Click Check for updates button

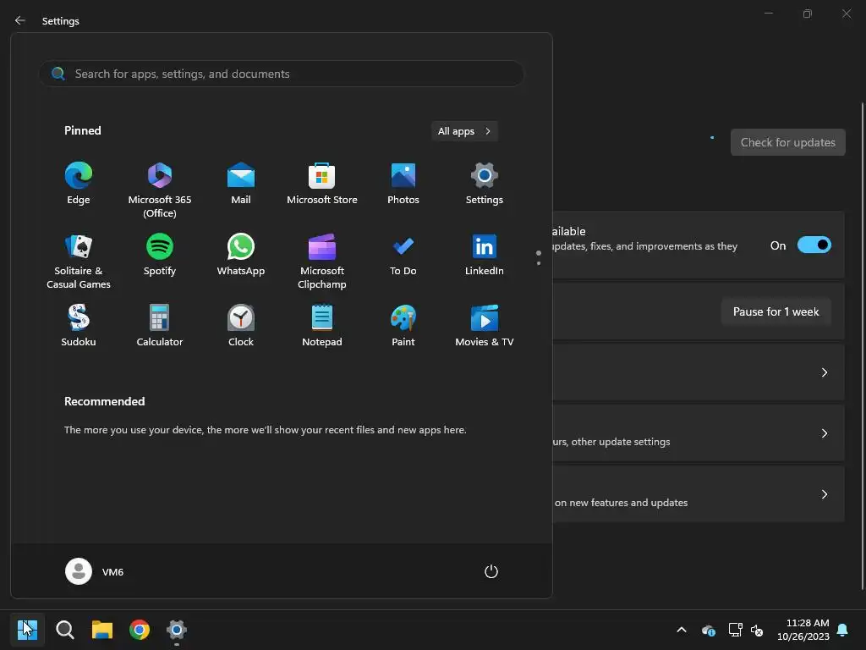point(787,142)
